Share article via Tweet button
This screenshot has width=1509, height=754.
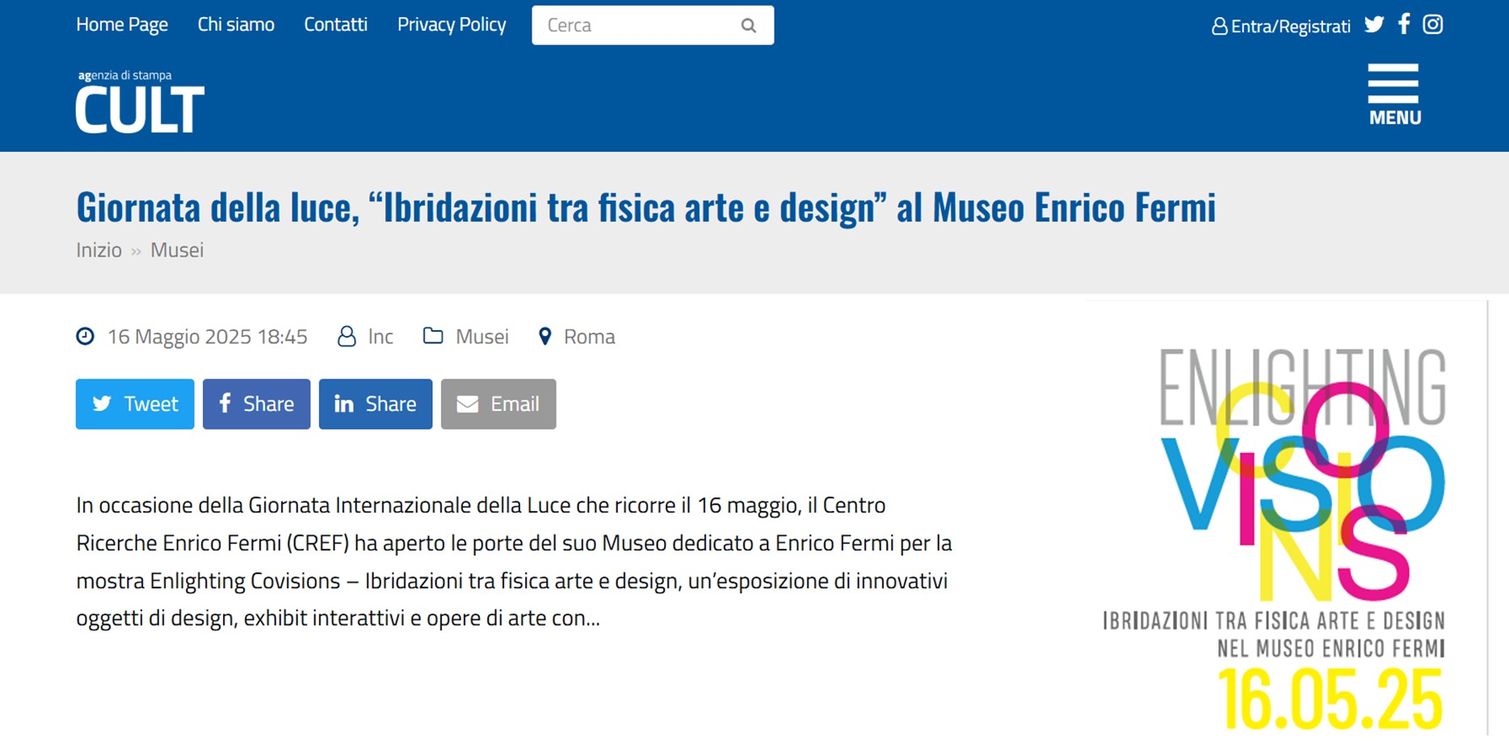tap(135, 404)
